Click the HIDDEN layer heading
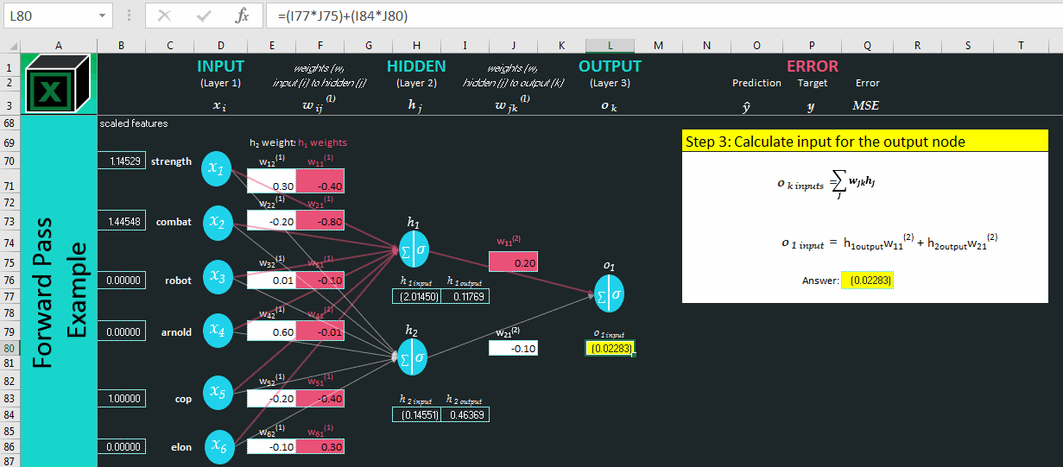Screen dimensions: 1063x467 (416, 66)
